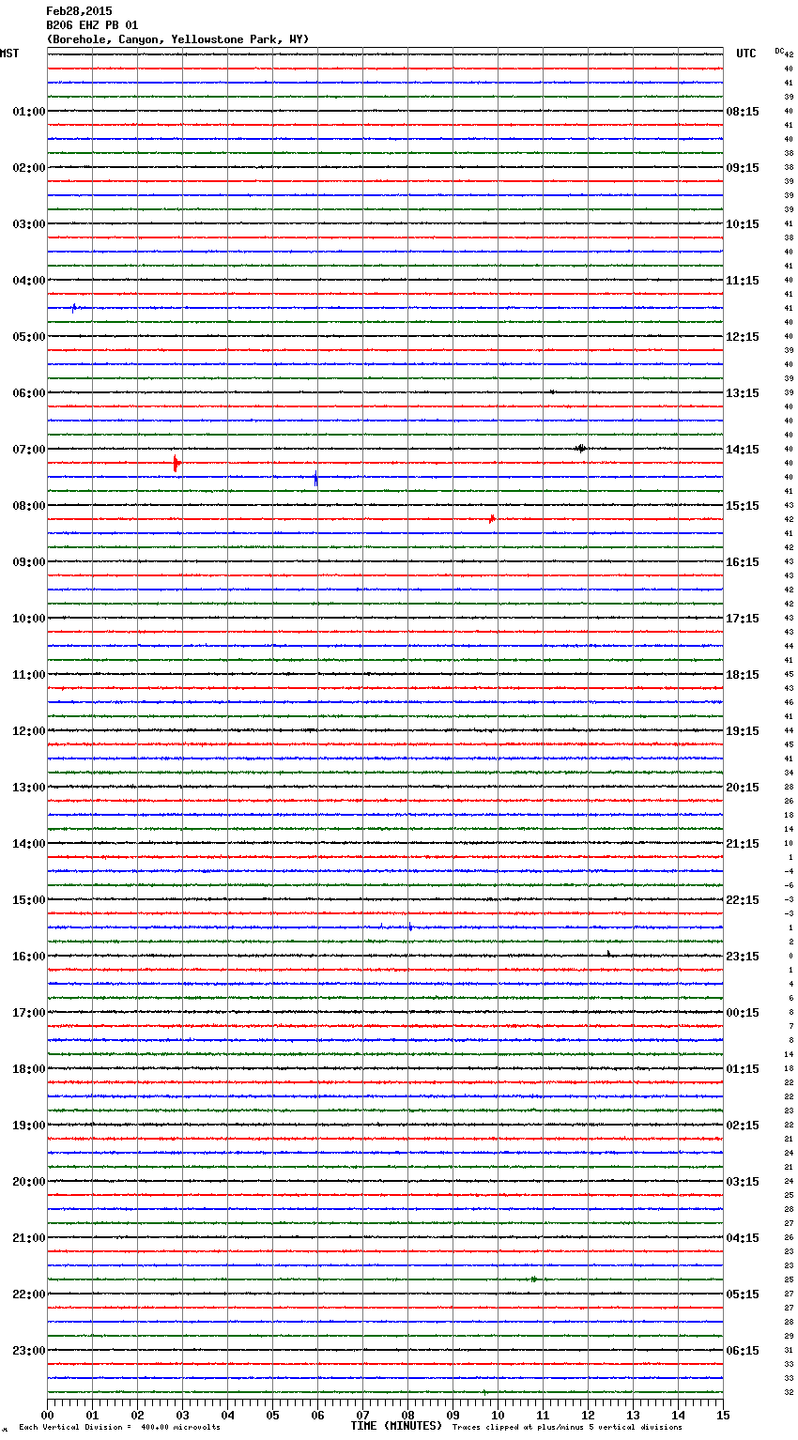Viewport: 798px width, 1440px height.
Task: Select the 08:00 MST time label
Action: pos(29,506)
